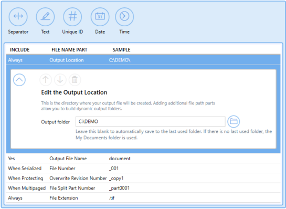
Task: Click the 'document' sample value
Action: tap(120, 159)
